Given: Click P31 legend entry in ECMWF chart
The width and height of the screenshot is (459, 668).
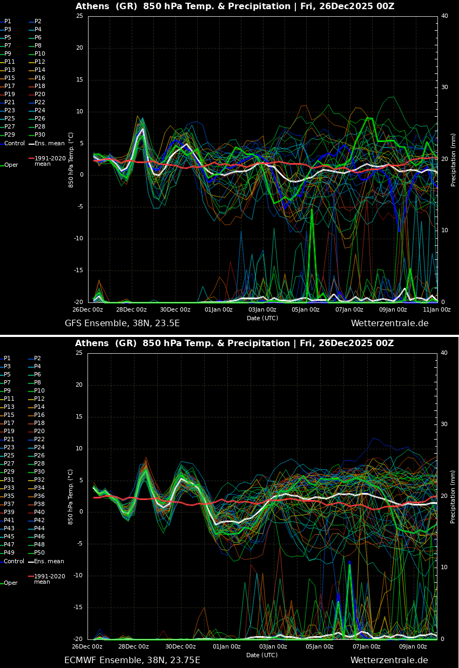Looking at the screenshot, I should (x=9, y=480).
